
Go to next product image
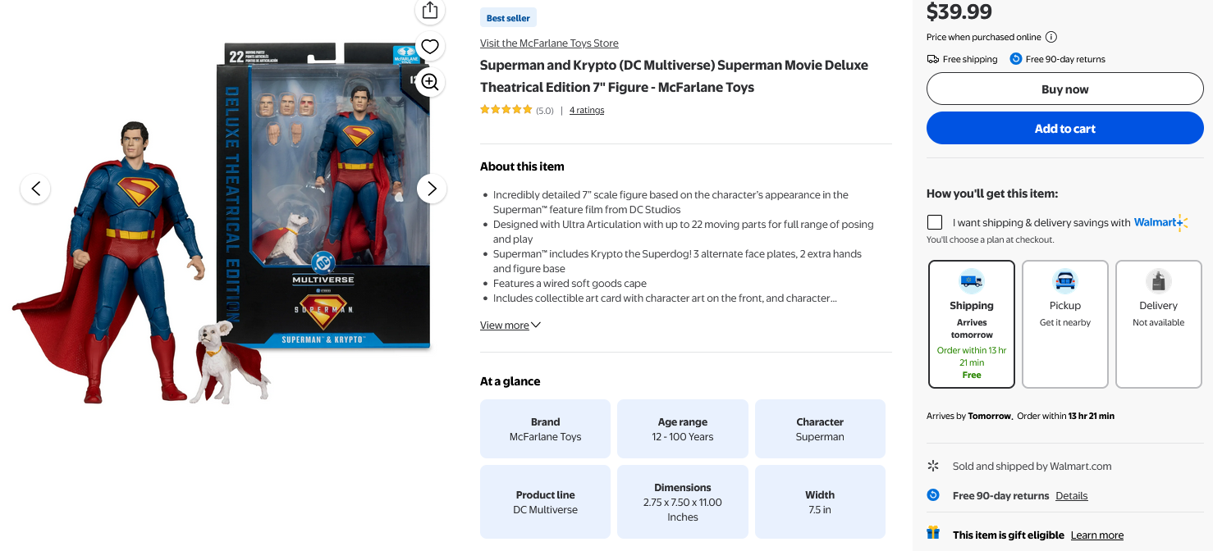tap(432, 189)
